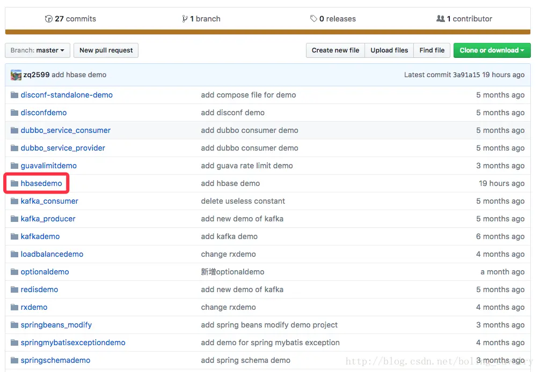This screenshot has width=540, height=372.
Task: Open rxdemo folder
Action: click(x=34, y=307)
